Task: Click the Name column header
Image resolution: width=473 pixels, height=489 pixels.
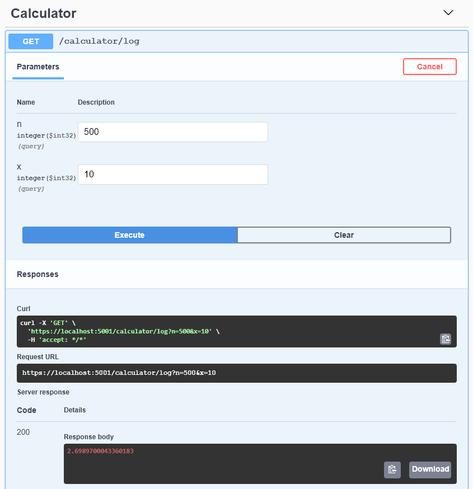Action: coord(26,102)
